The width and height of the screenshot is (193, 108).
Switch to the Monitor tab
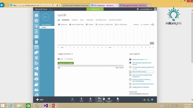74,20
